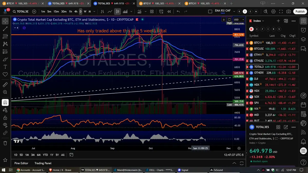Viewport: 308px width, 173px height.
Task: Open the USD currency dropdown
Action: (239, 19)
